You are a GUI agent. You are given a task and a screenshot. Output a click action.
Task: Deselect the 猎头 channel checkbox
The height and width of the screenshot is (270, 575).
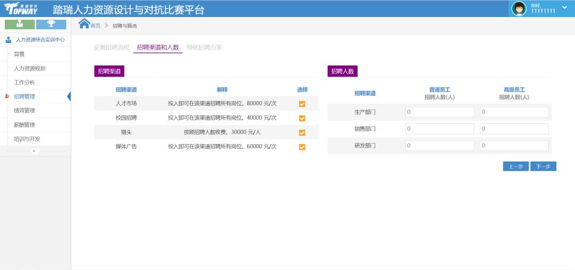(x=302, y=133)
